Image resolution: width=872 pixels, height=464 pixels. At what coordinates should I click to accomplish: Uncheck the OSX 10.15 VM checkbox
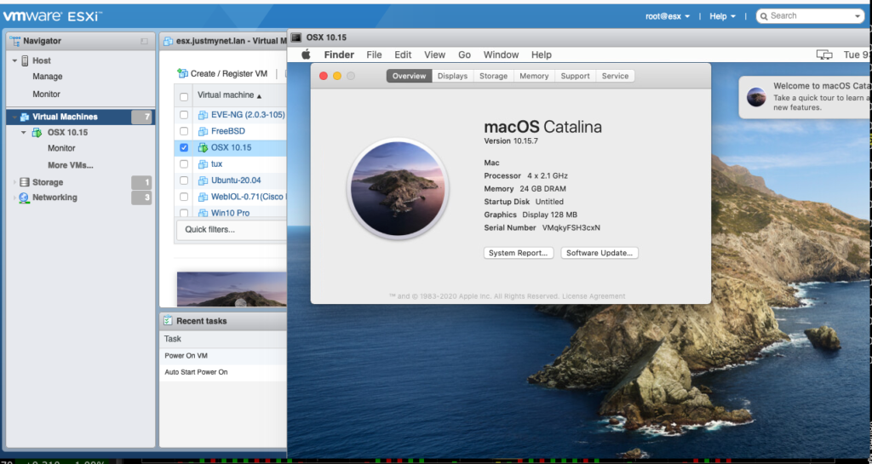point(184,148)
